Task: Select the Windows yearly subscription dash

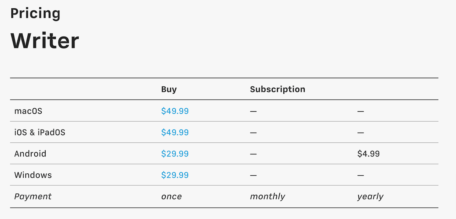Action: point(361,175)
